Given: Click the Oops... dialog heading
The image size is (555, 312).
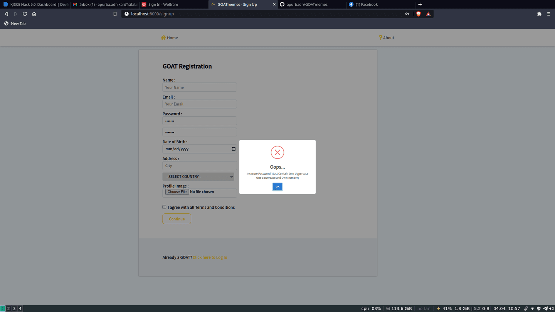Looking at the screenshot, I should (277, 167).
